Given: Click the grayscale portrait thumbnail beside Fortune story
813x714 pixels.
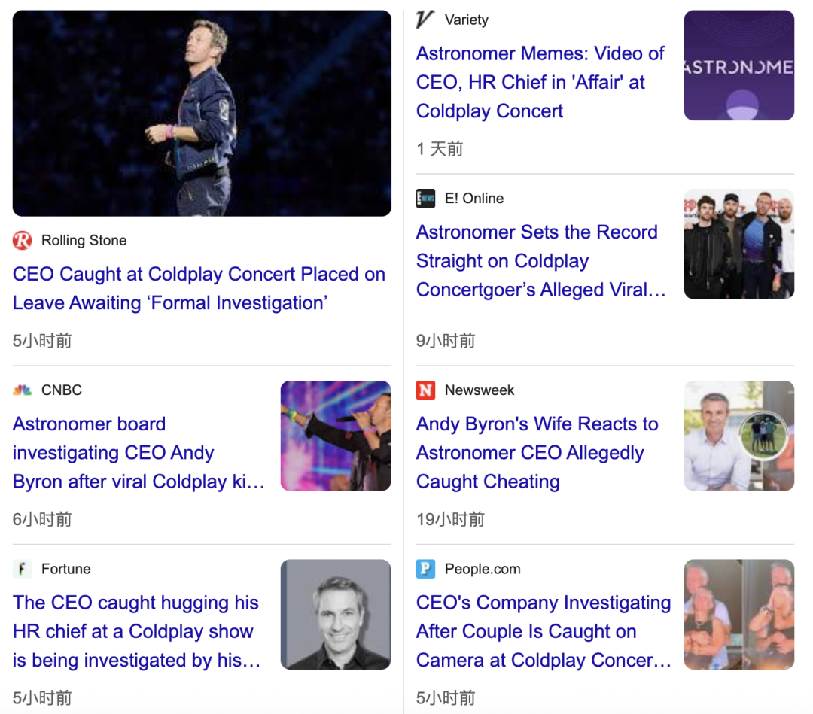Looking at the screenshot, I should point(336,615).
